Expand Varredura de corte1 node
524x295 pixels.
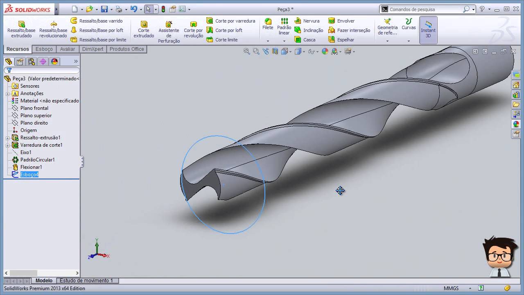pyautogui.click(x=7, y=145)
